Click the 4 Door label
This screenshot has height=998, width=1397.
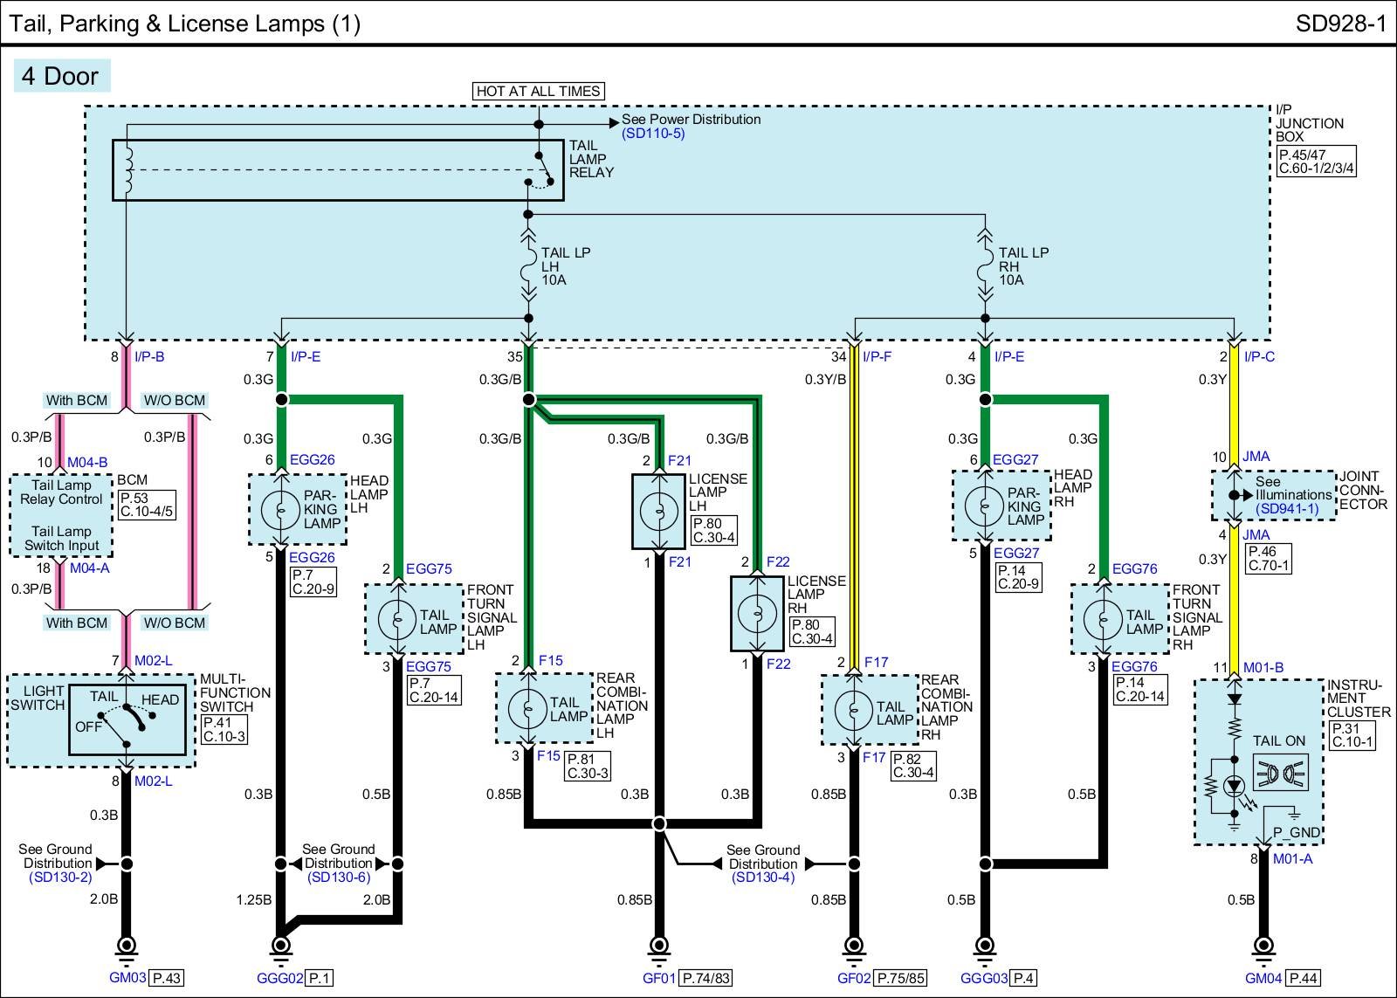coord(60,76)
